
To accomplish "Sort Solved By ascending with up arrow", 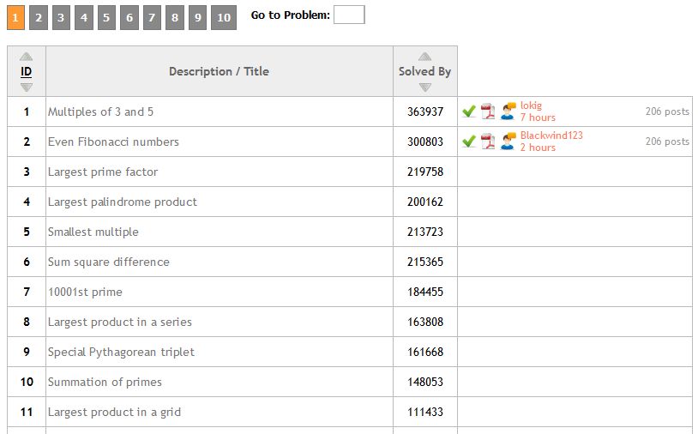I will pos(424,57).
